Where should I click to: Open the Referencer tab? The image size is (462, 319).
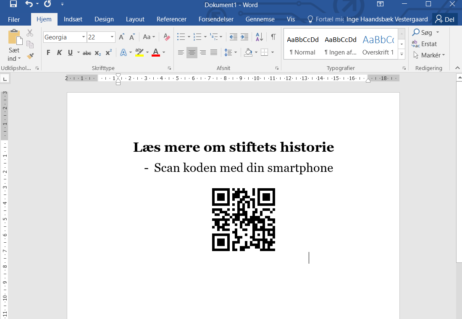point(171,19)
